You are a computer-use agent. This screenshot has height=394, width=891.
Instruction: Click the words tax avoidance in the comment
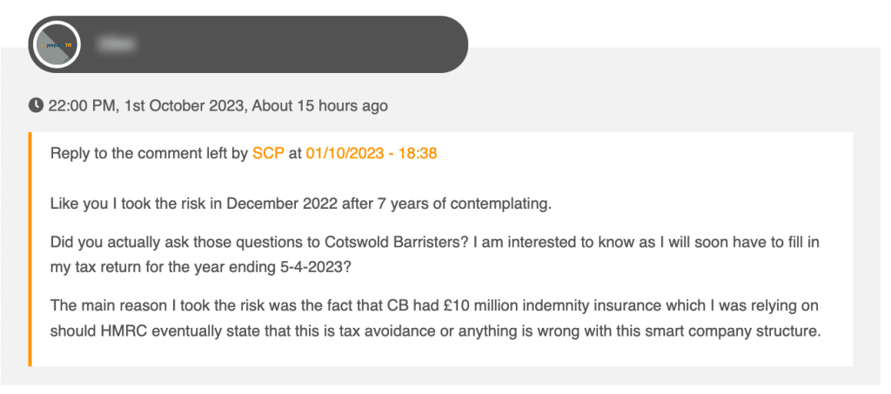tap(366, 331)
